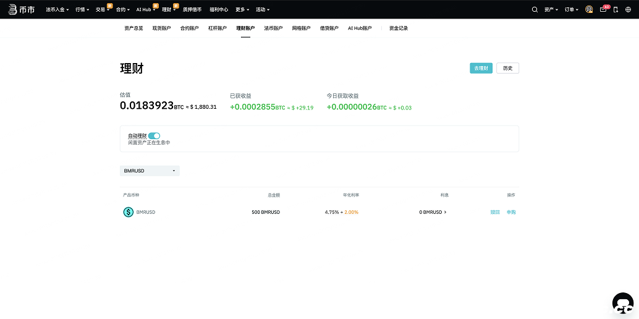Switch to the 法币账户 tab
The height and width of the screenshot is (319, 639).
coord(273,28)
